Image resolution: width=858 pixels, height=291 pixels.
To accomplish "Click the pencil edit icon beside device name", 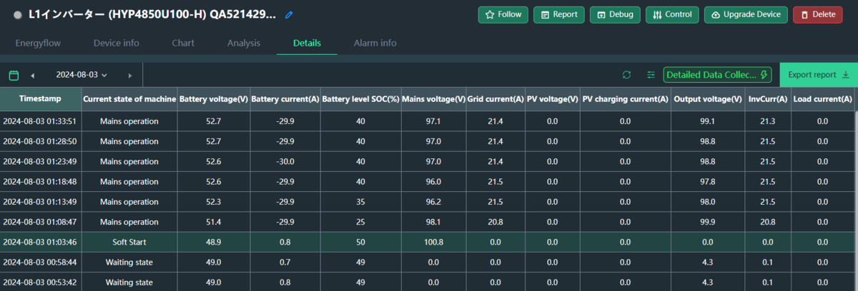I will [x=289, y=14].
